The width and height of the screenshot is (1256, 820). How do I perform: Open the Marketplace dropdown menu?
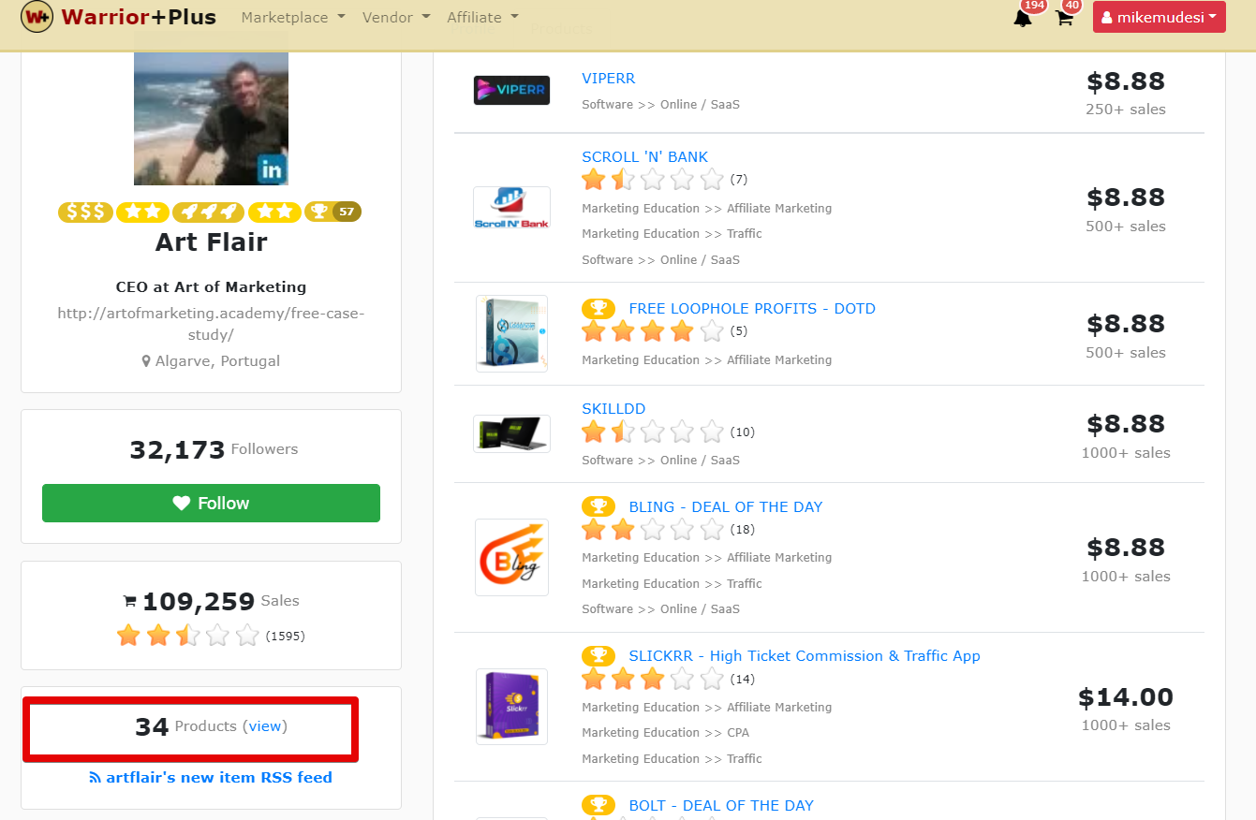(293, 17)
